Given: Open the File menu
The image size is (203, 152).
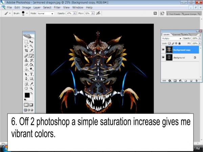Looking at the screenshot, I should [9, 7].
